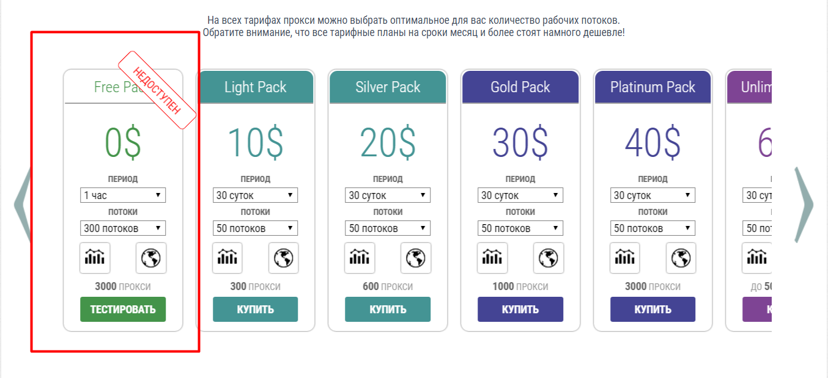The width and height of the screenshot is (828, 378).
Task: Click КУПИТЬ under Gold Pack
Action: click(520, 310)
